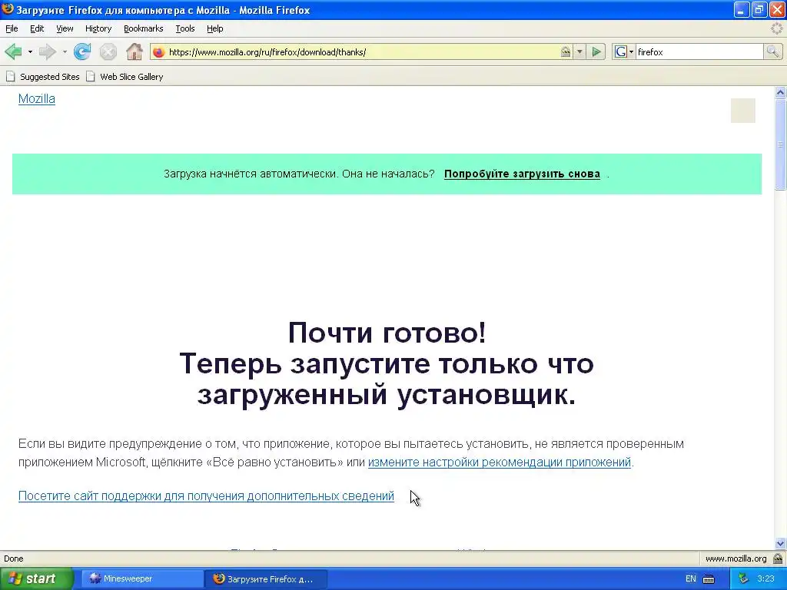This screenshot has width=787, height=590.
Task: Click the EN language indicator
Action: 691,578
